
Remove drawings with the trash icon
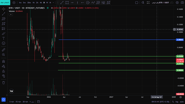tap(3, 83)
